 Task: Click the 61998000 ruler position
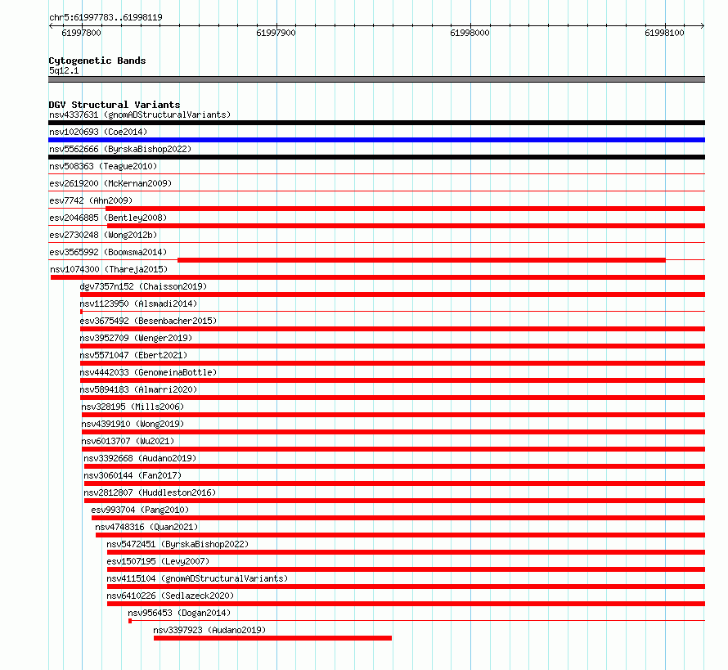[470, 33]
